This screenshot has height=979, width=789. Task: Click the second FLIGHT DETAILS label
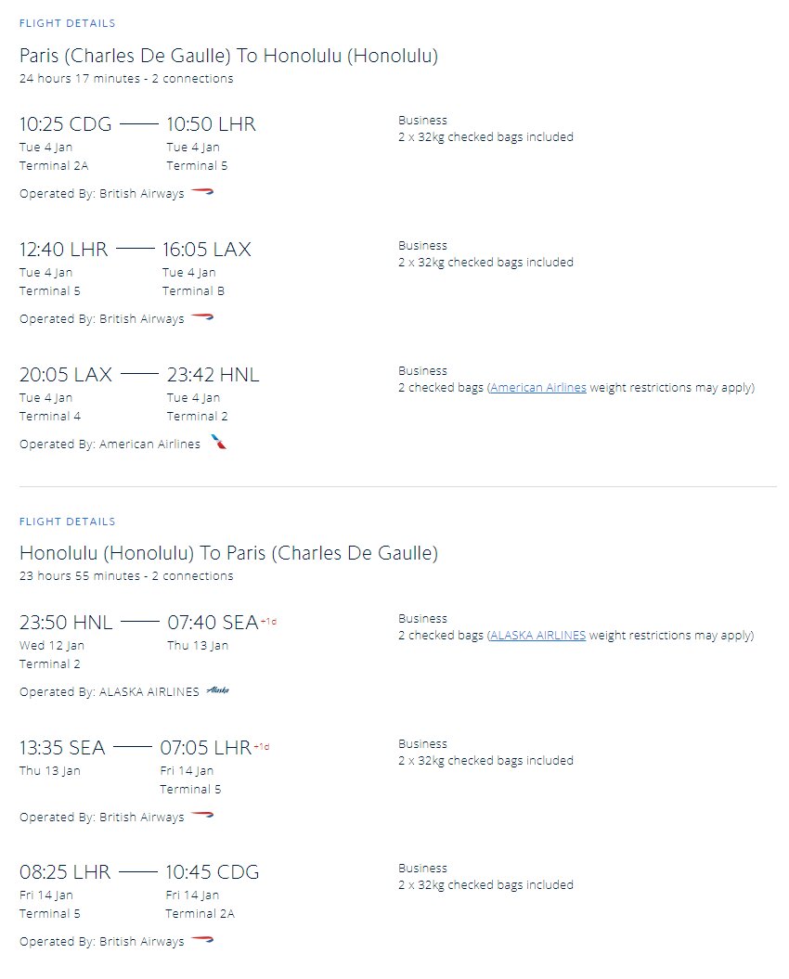tap(68, 522)
